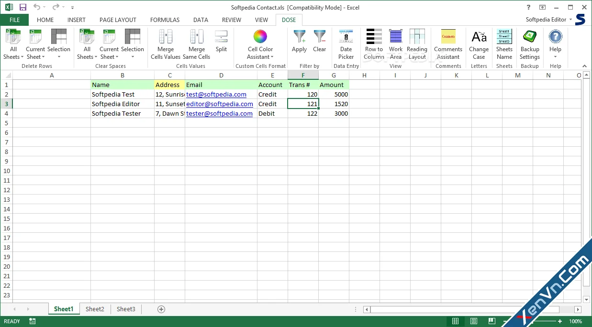This screenshot has height=327, width=592.
Task: Open Ribbon Display Options
Action: point(542,7)
